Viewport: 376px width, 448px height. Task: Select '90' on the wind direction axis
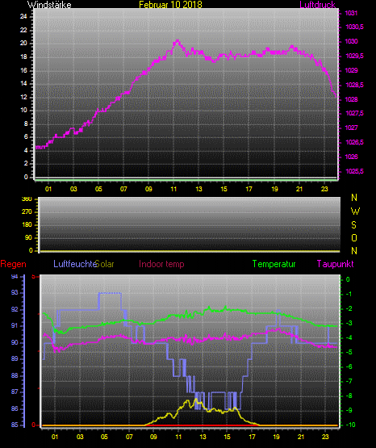pyautogui.click(x=28, y=237)
